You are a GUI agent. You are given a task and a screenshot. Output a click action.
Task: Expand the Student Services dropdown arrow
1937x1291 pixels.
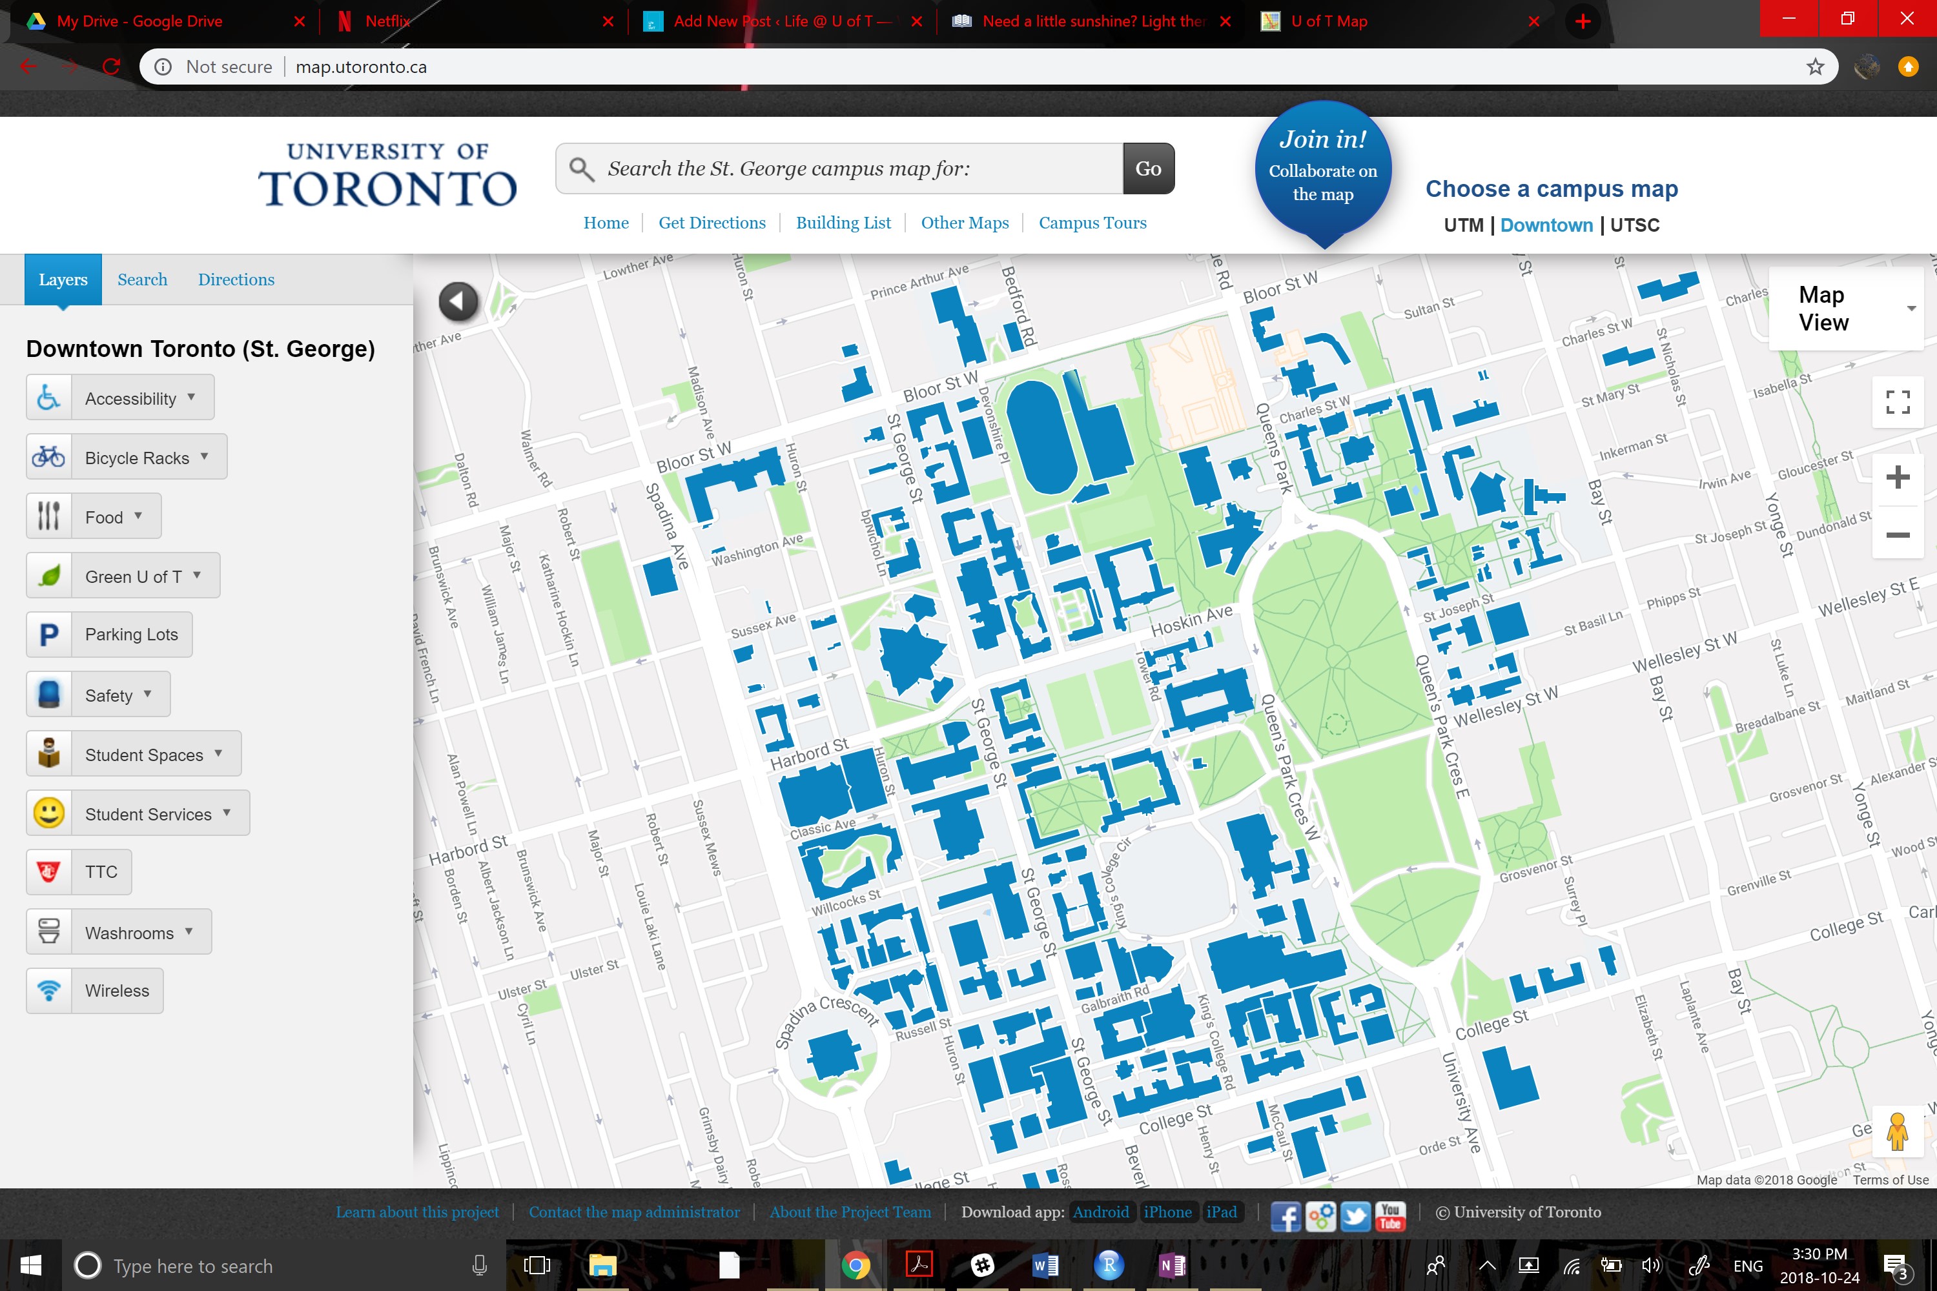tap(227, 813)
